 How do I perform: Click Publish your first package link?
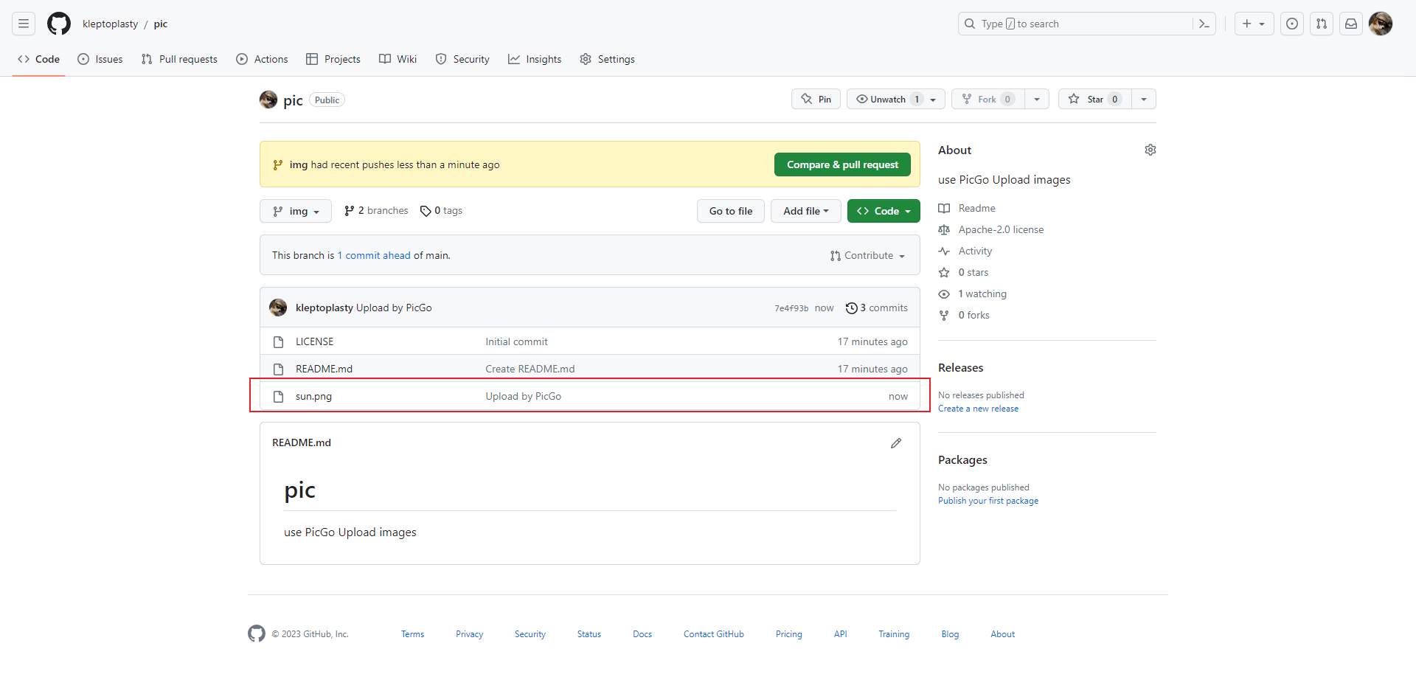point(988,501)
